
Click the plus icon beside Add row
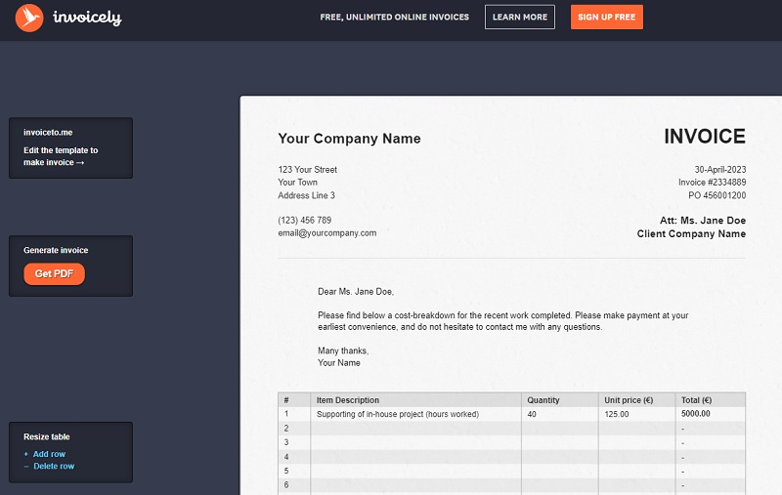(x=26, y=454)
